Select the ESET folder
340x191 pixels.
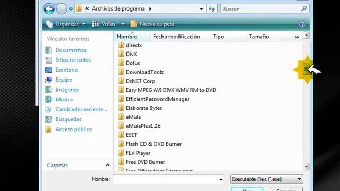point(131,135)
